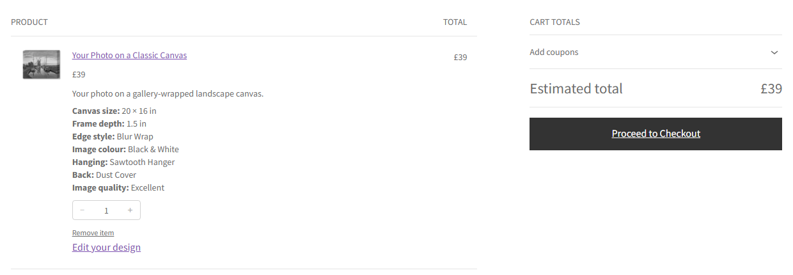Viewport: 793px width, 275px height.
Task: Expand coupons using the chevron arrow
Action: (x=774, y=52)
